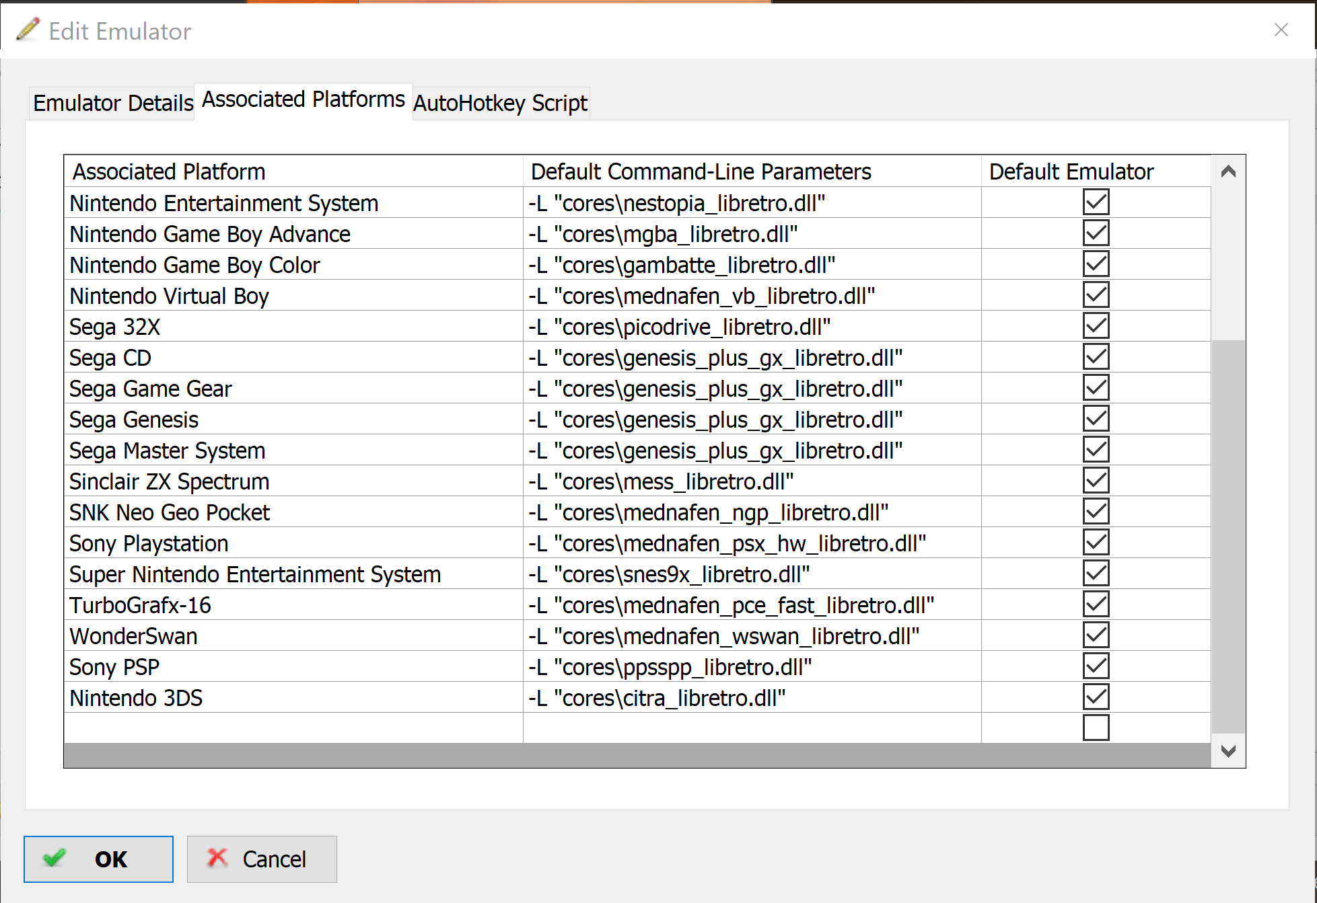The height and width of the screenshot is (903, 1317).
Task: Edit the ppsspp_libretro.dll parameters cell
Action: pyautogui.click(x=752, y=666)
